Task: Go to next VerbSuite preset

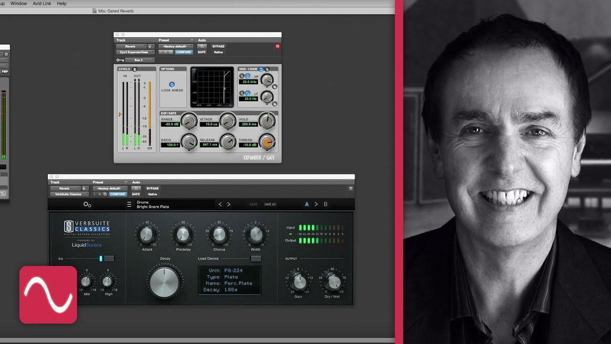Action: (229, 204)
